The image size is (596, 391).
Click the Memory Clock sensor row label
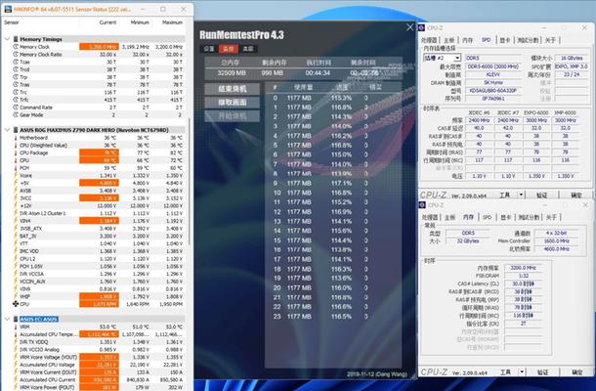point(34,47)
